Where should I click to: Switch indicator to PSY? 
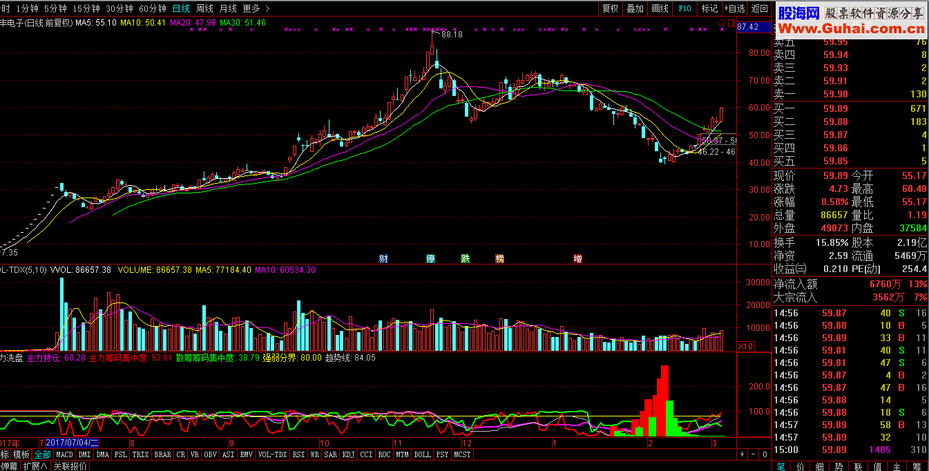[x=443, y=454]
